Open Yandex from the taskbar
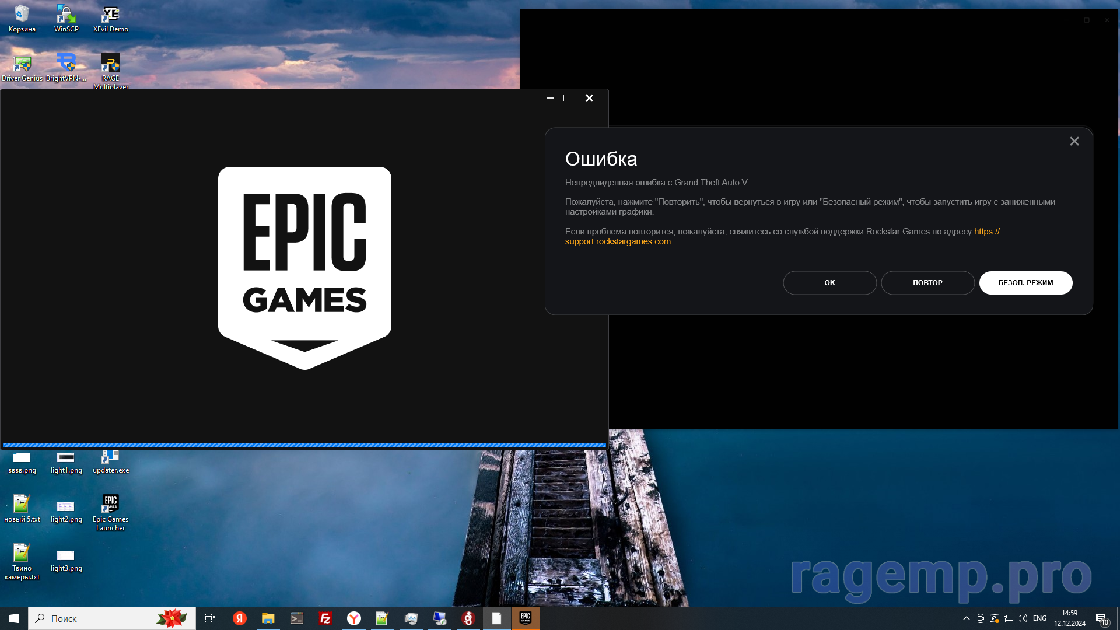Viewport: 1120px width, 630px height. 240,618
